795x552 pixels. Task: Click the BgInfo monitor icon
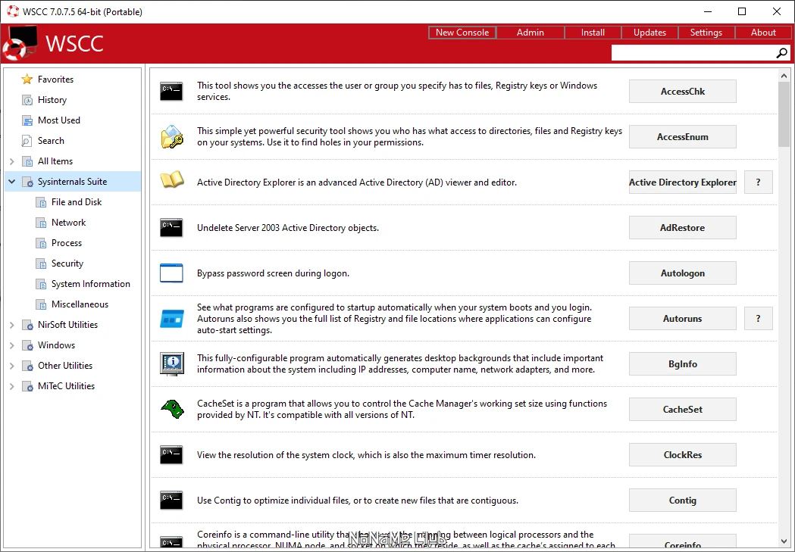pyautogui.click(x=172, y=364)
